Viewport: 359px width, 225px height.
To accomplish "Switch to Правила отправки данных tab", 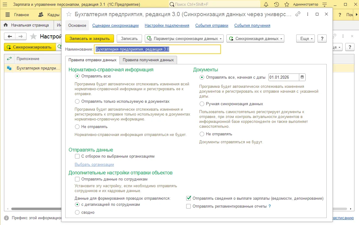I will pos(93,60).
